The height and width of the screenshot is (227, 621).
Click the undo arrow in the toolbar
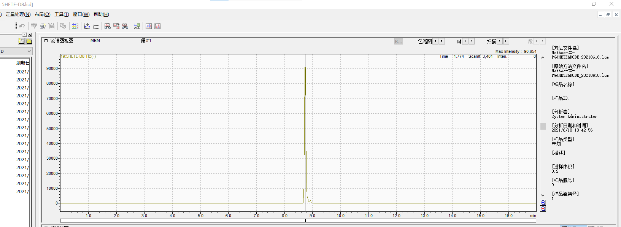click(x=22, y=26)
